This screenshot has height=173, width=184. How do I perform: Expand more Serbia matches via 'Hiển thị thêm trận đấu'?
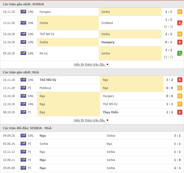(x=89, y=64)
